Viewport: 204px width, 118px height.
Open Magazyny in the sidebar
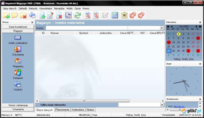[18, 63]
